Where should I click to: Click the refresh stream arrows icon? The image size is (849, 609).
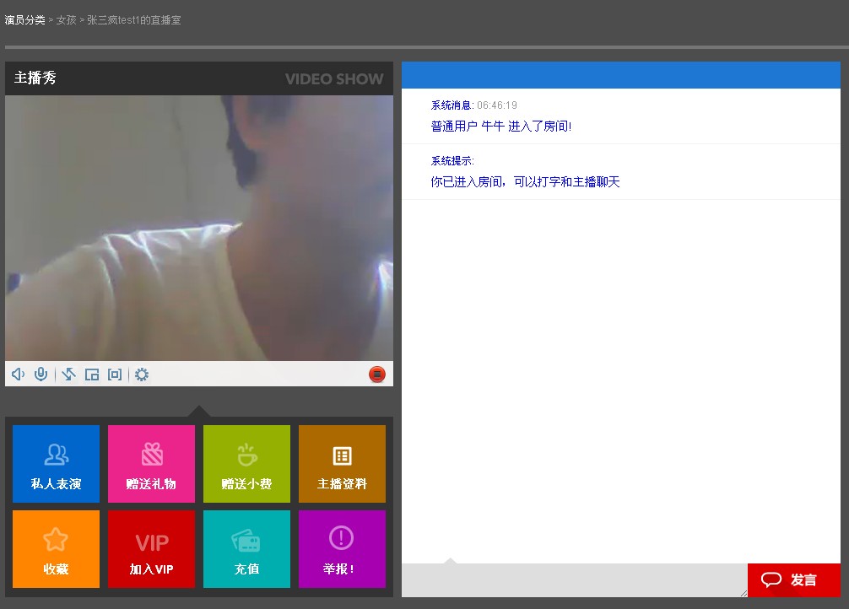point(68,375)
